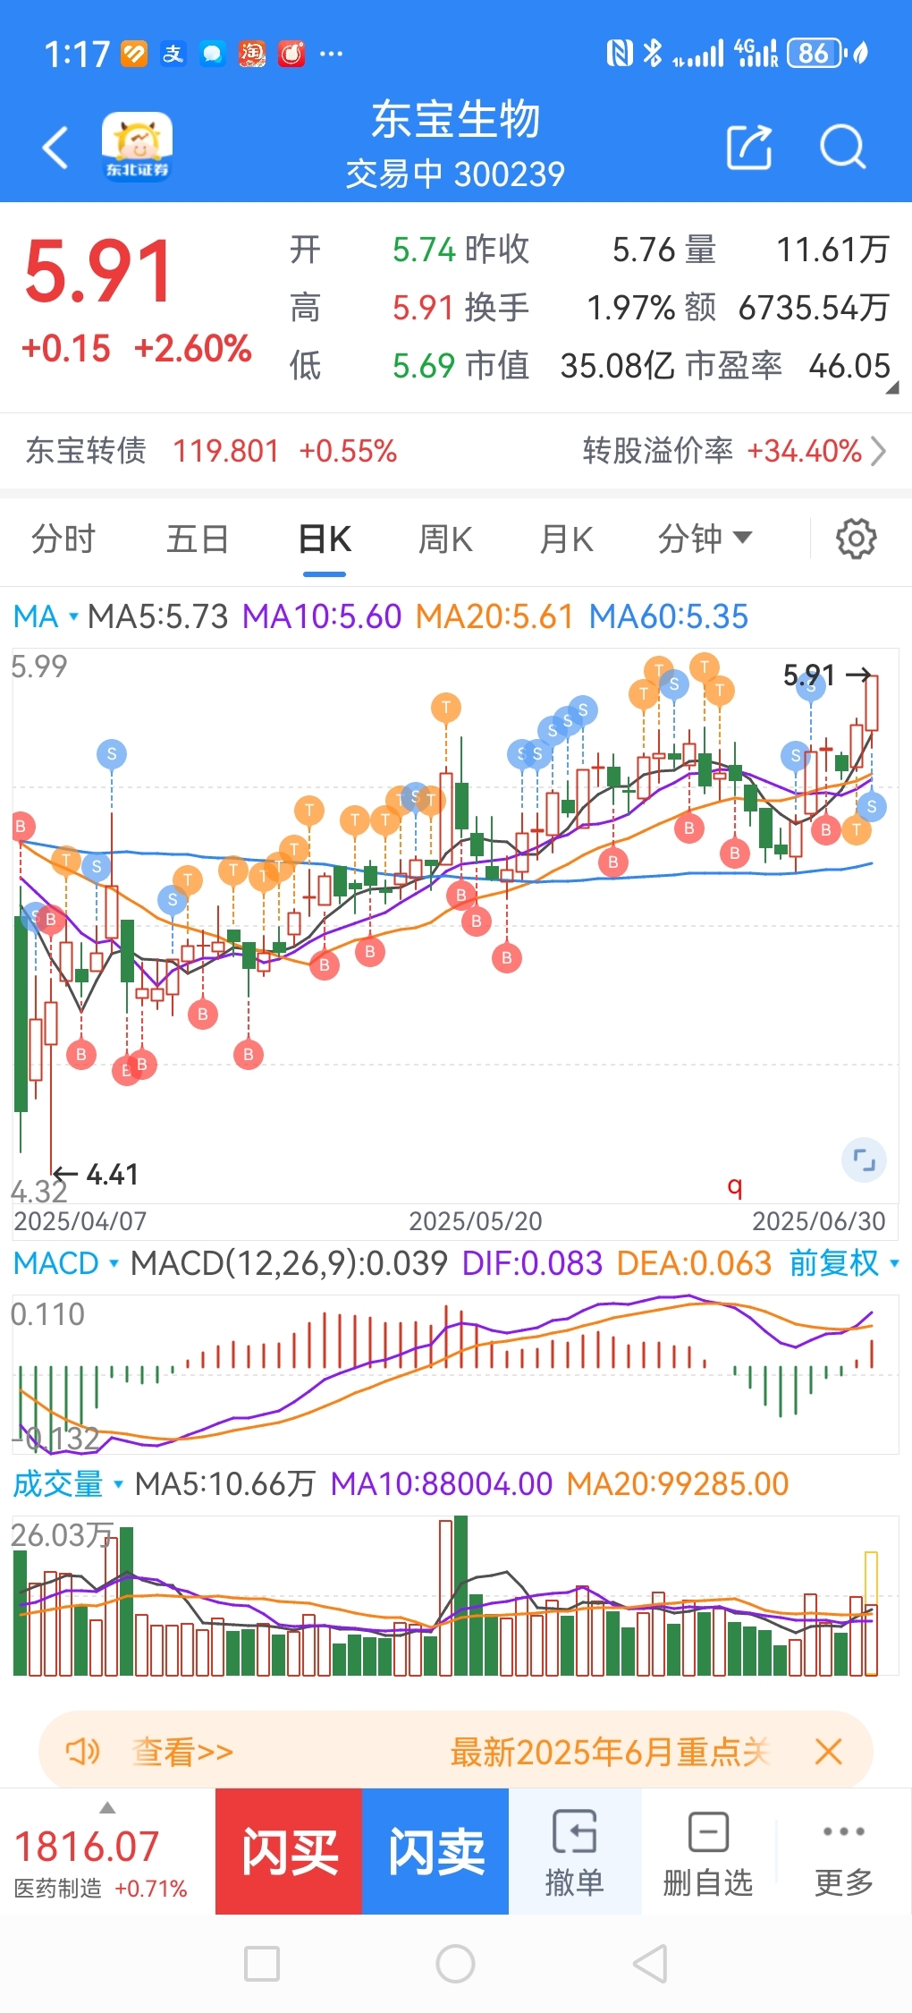Tap the fullscreen chart expand icon
The height and width of the screenshot is (2013, 912).
(x=864, y=1160)
